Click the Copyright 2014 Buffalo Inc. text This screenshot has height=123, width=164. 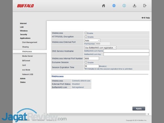click(x=136, y=120)
